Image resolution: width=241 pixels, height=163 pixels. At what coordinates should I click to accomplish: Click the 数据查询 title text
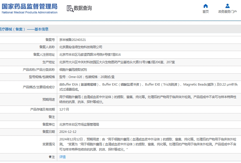(83, 8)
